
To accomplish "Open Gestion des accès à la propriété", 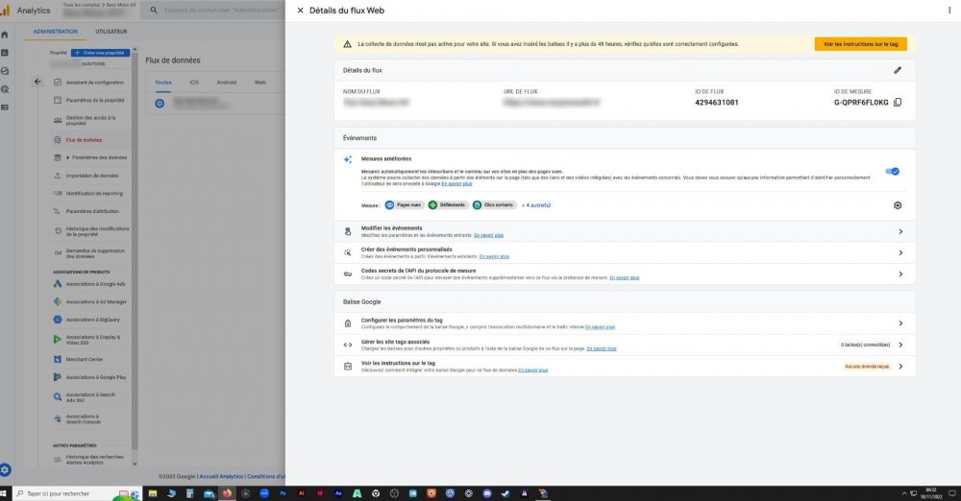I will pos(89,121).
